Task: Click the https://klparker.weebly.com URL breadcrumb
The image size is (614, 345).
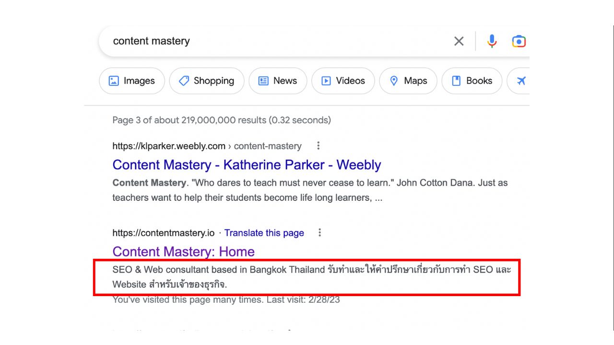Action: pos(207,146)
